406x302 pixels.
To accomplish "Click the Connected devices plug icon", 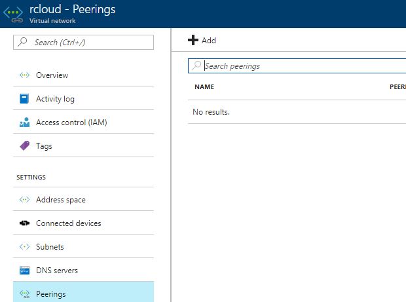I will tap(24, 223).
